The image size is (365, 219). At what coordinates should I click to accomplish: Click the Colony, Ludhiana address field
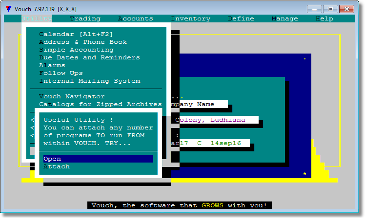214,120
